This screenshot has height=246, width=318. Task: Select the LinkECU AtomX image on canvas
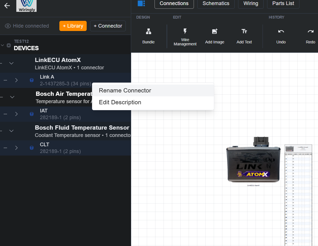tap(253, 160)
